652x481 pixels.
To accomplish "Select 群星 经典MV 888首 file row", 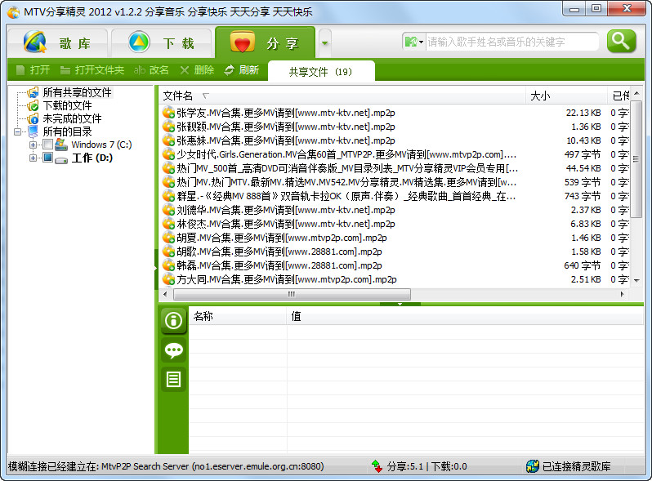I will click(x=395, y=196).
